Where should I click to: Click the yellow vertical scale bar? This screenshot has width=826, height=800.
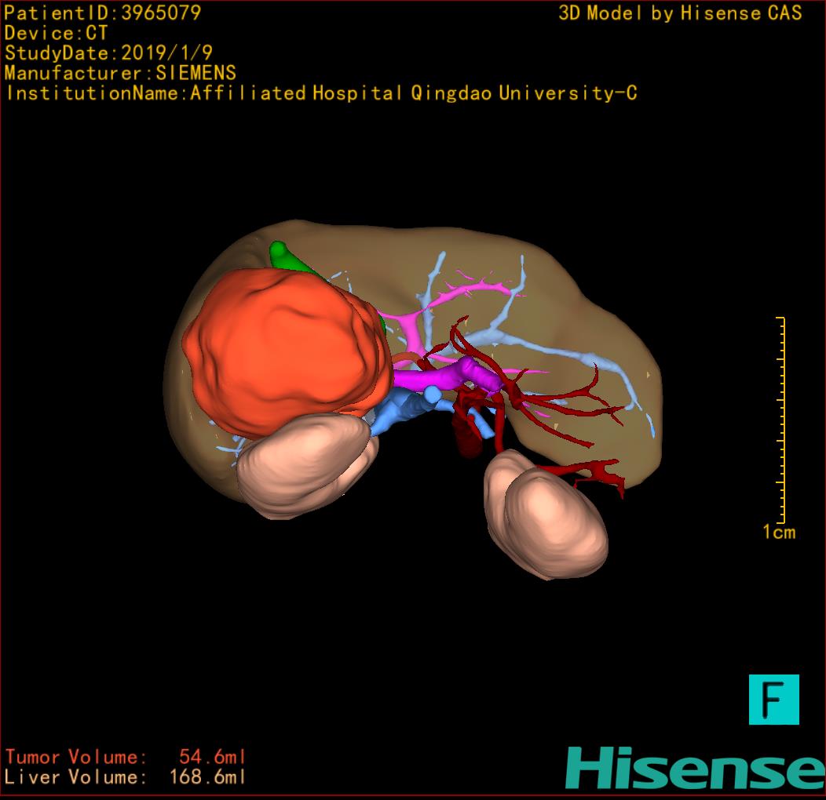pos(782,420)
